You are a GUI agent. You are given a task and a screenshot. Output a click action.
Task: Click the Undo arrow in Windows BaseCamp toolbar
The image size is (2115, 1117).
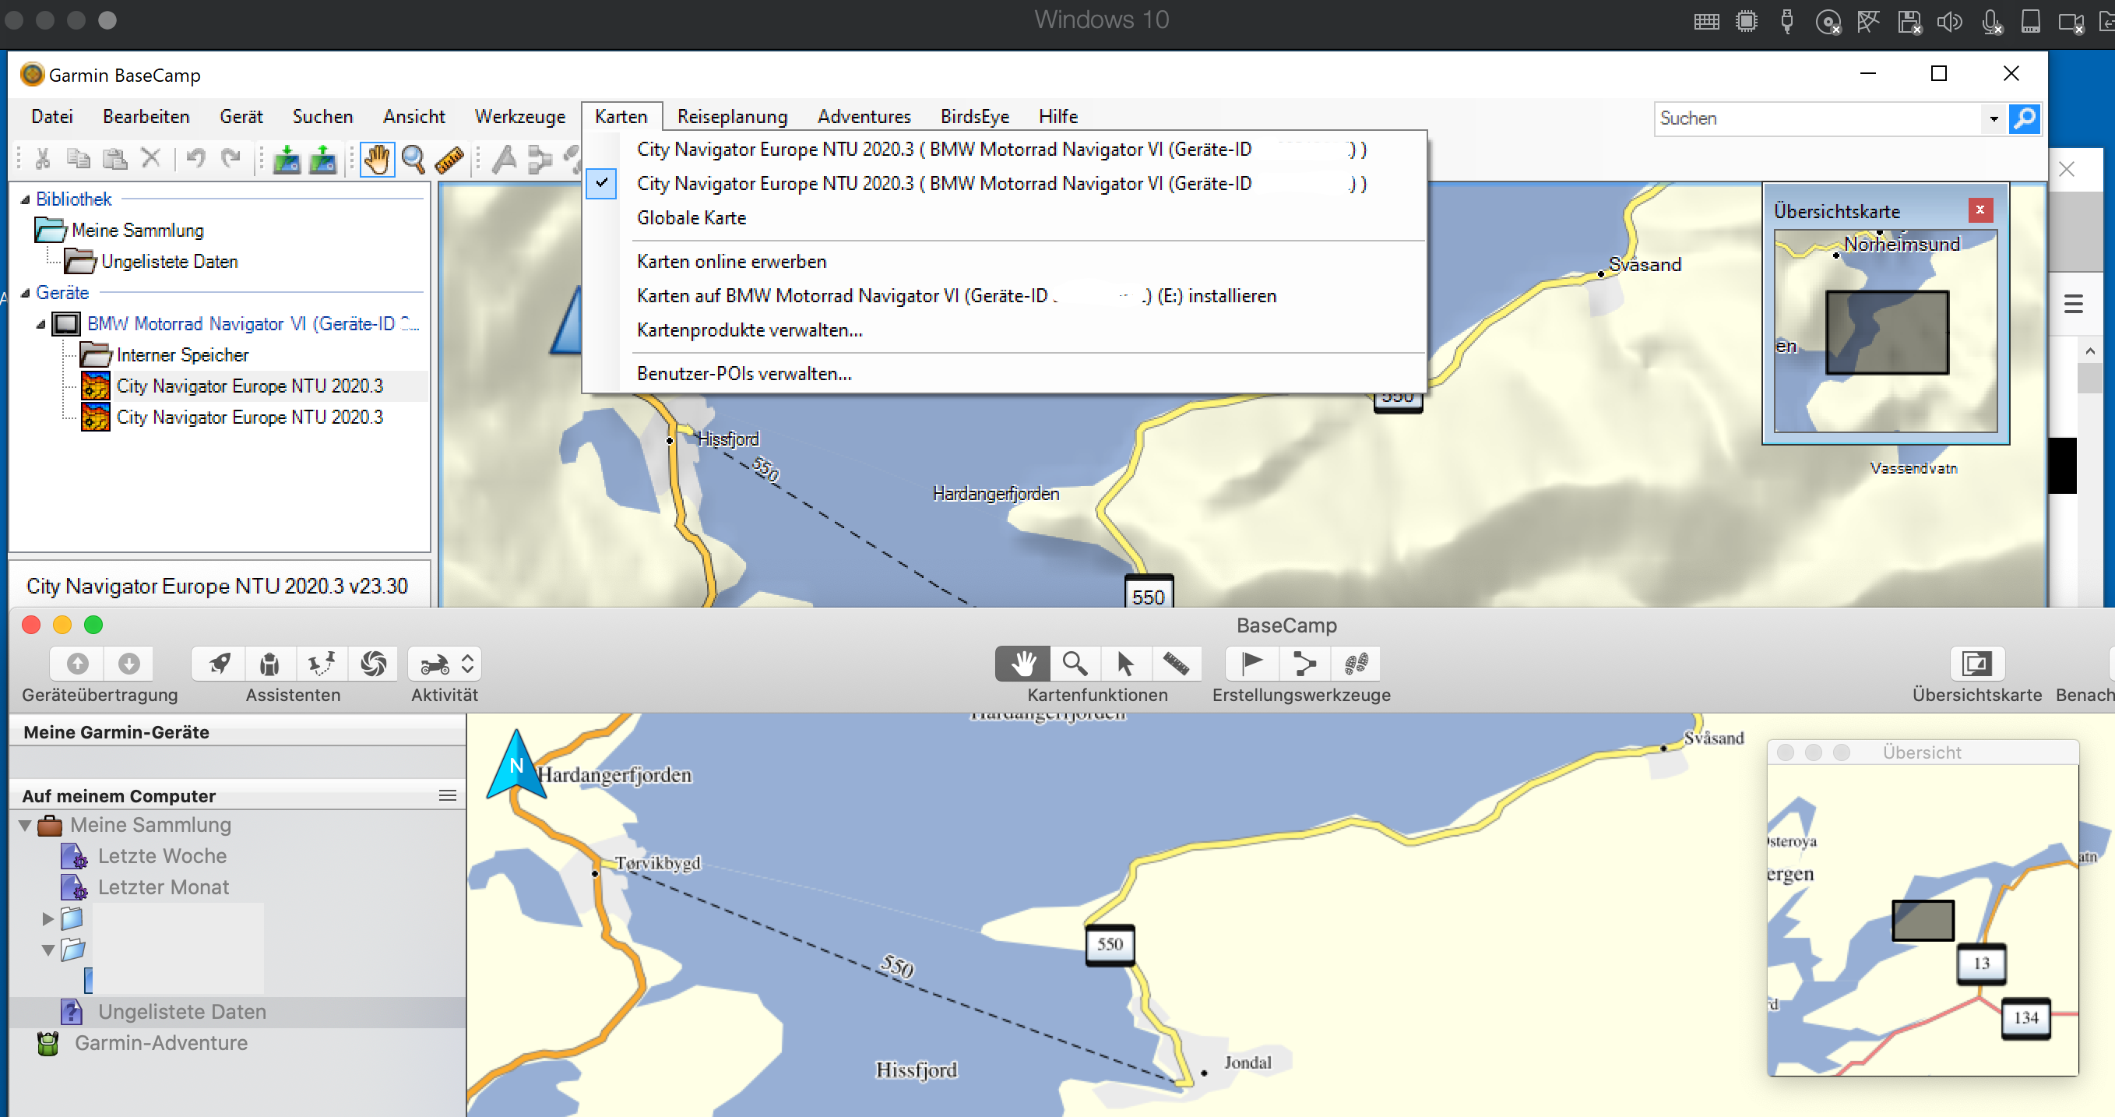click(195, 157)
